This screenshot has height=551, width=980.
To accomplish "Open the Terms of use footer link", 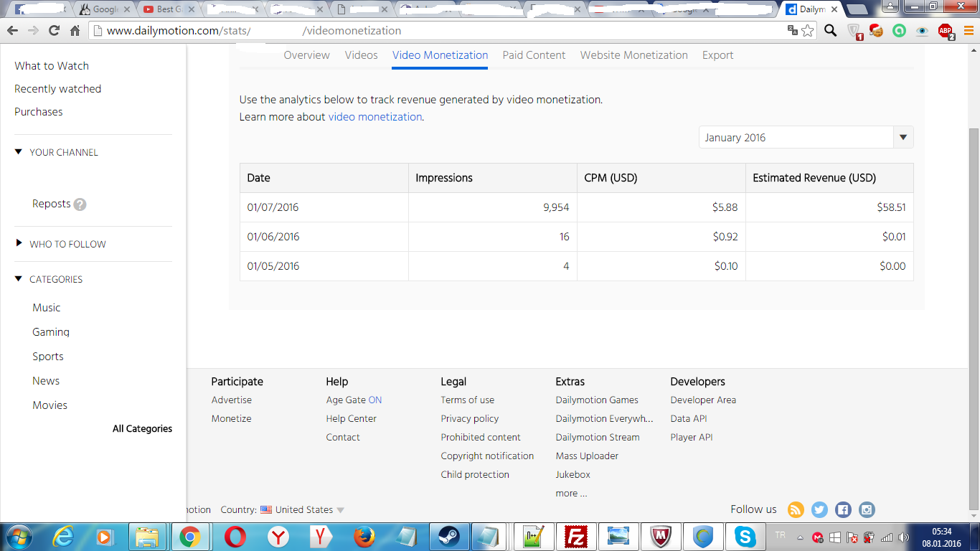I will [x=467, y=400].
